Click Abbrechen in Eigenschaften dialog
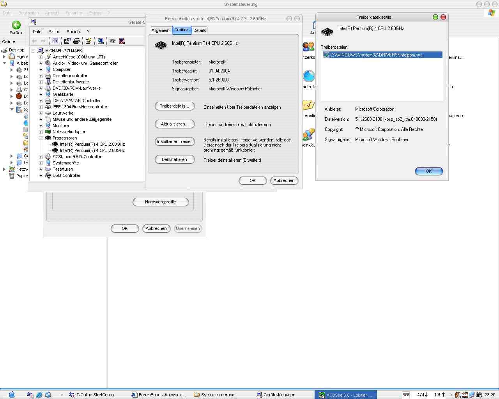 pos(284,180)
